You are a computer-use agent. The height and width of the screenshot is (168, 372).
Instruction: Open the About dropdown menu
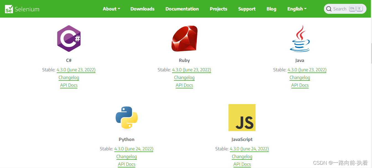[111, 9]
